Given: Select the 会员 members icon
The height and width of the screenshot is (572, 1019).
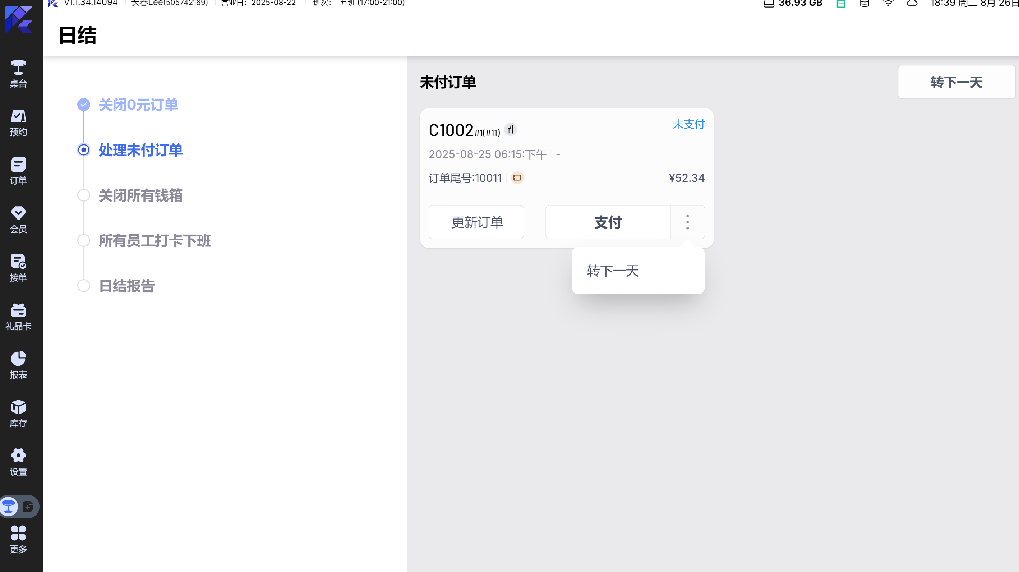Looking at the screenshot, I should click(18, 220).
